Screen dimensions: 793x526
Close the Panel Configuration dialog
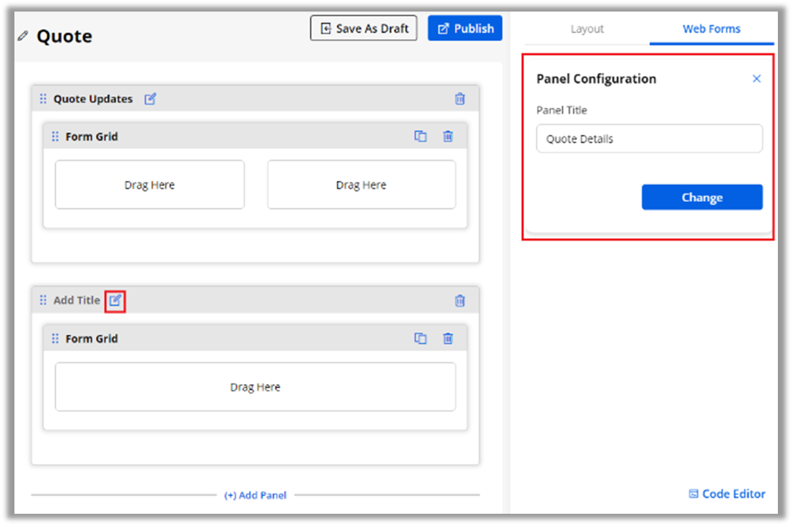756,79
